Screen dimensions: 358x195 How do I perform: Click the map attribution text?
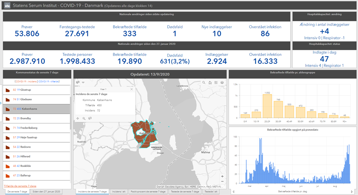[x=189, y=187]
